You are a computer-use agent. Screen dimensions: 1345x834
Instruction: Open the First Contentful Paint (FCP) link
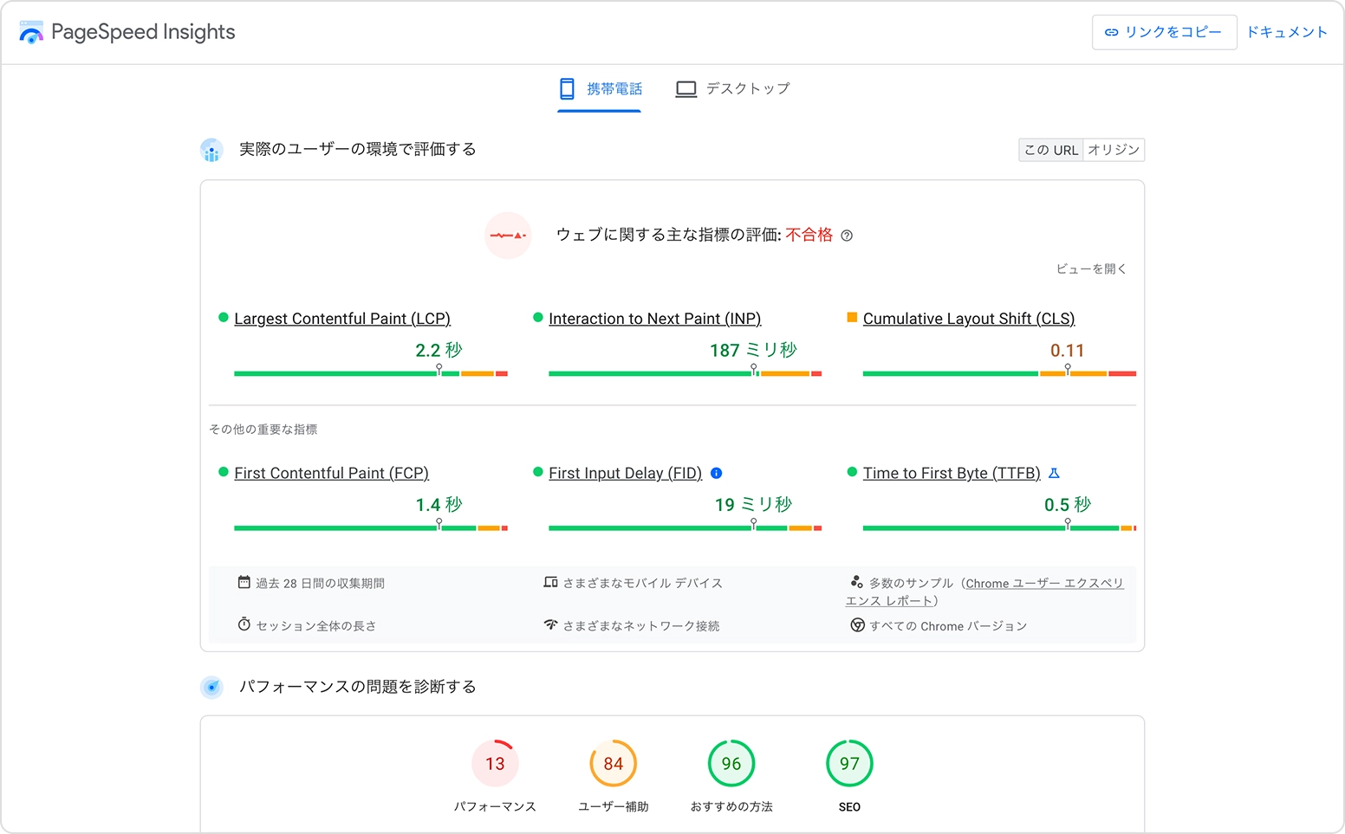[x=332, y=473]
